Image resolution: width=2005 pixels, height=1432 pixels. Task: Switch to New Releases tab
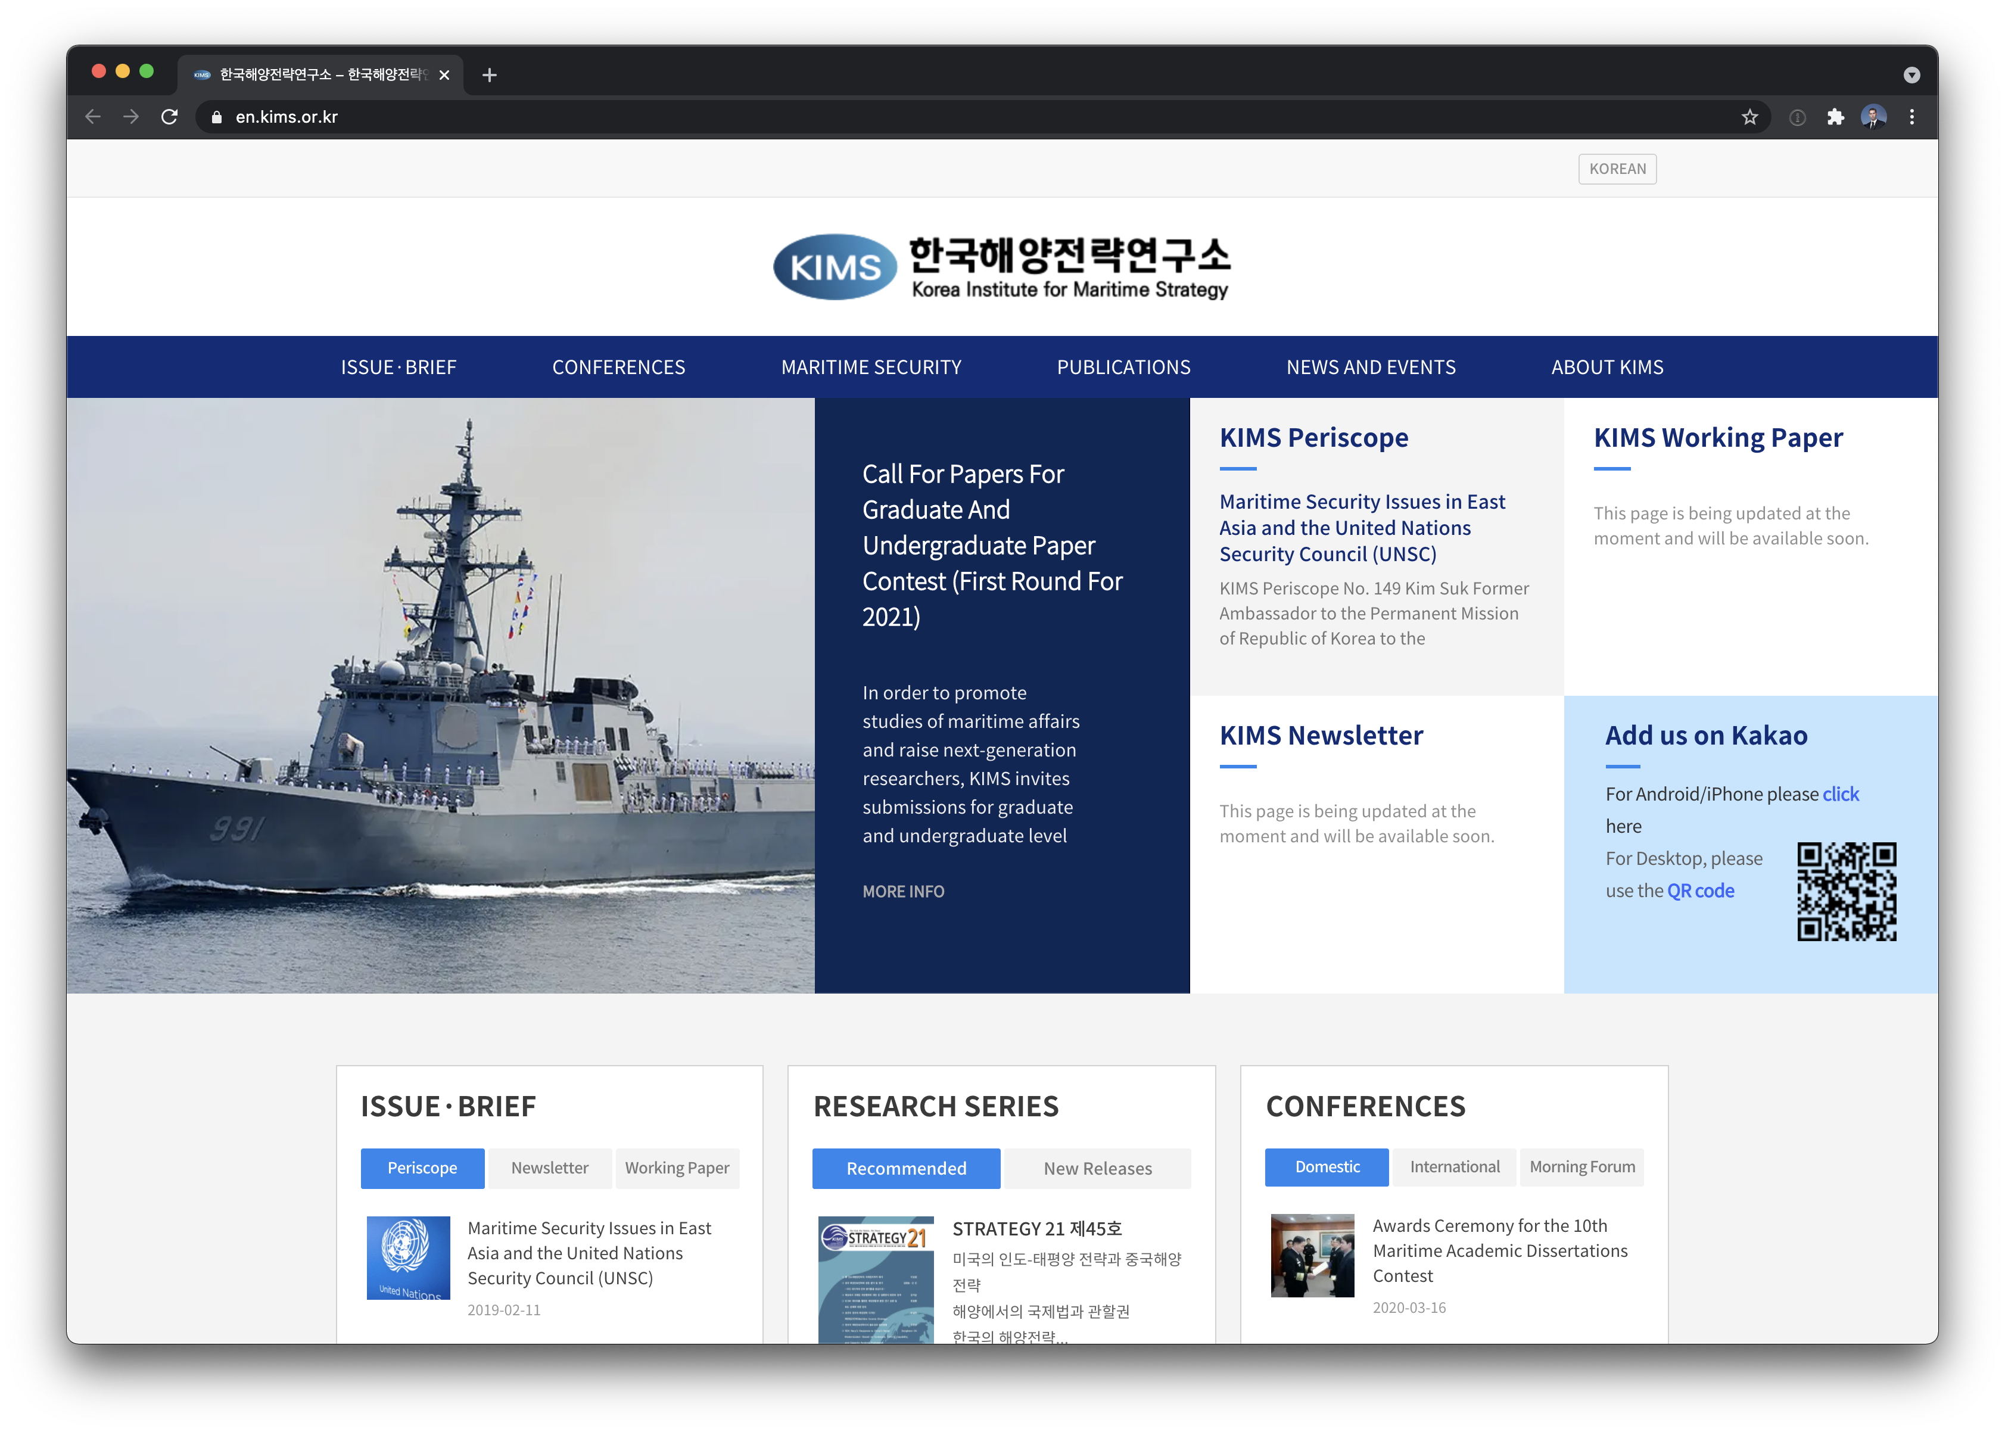[1098, 1169]
